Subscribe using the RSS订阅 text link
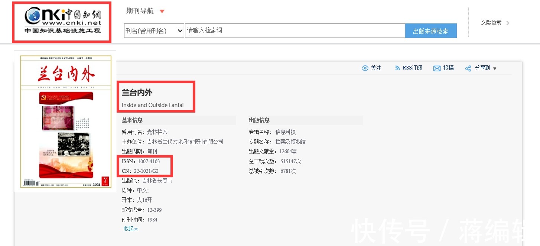Screen dimensions: 540x246 (x=412, y=68)
